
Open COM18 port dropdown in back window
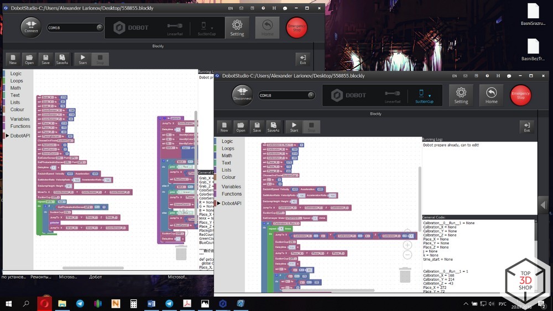[75, 28]
